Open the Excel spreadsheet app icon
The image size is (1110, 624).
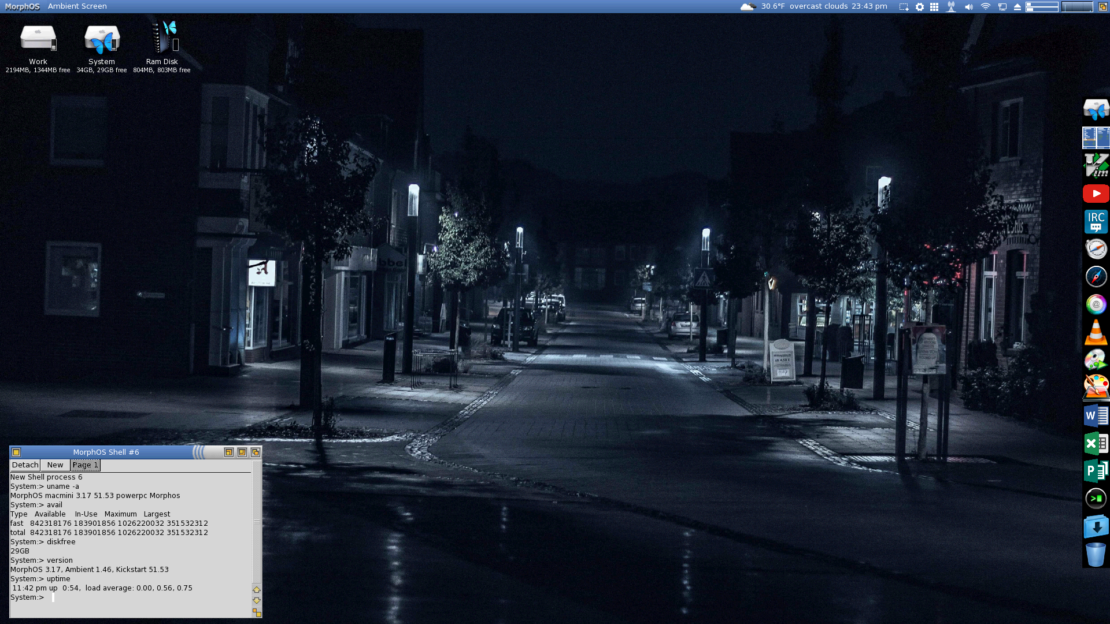click(x=1096, y=443)
